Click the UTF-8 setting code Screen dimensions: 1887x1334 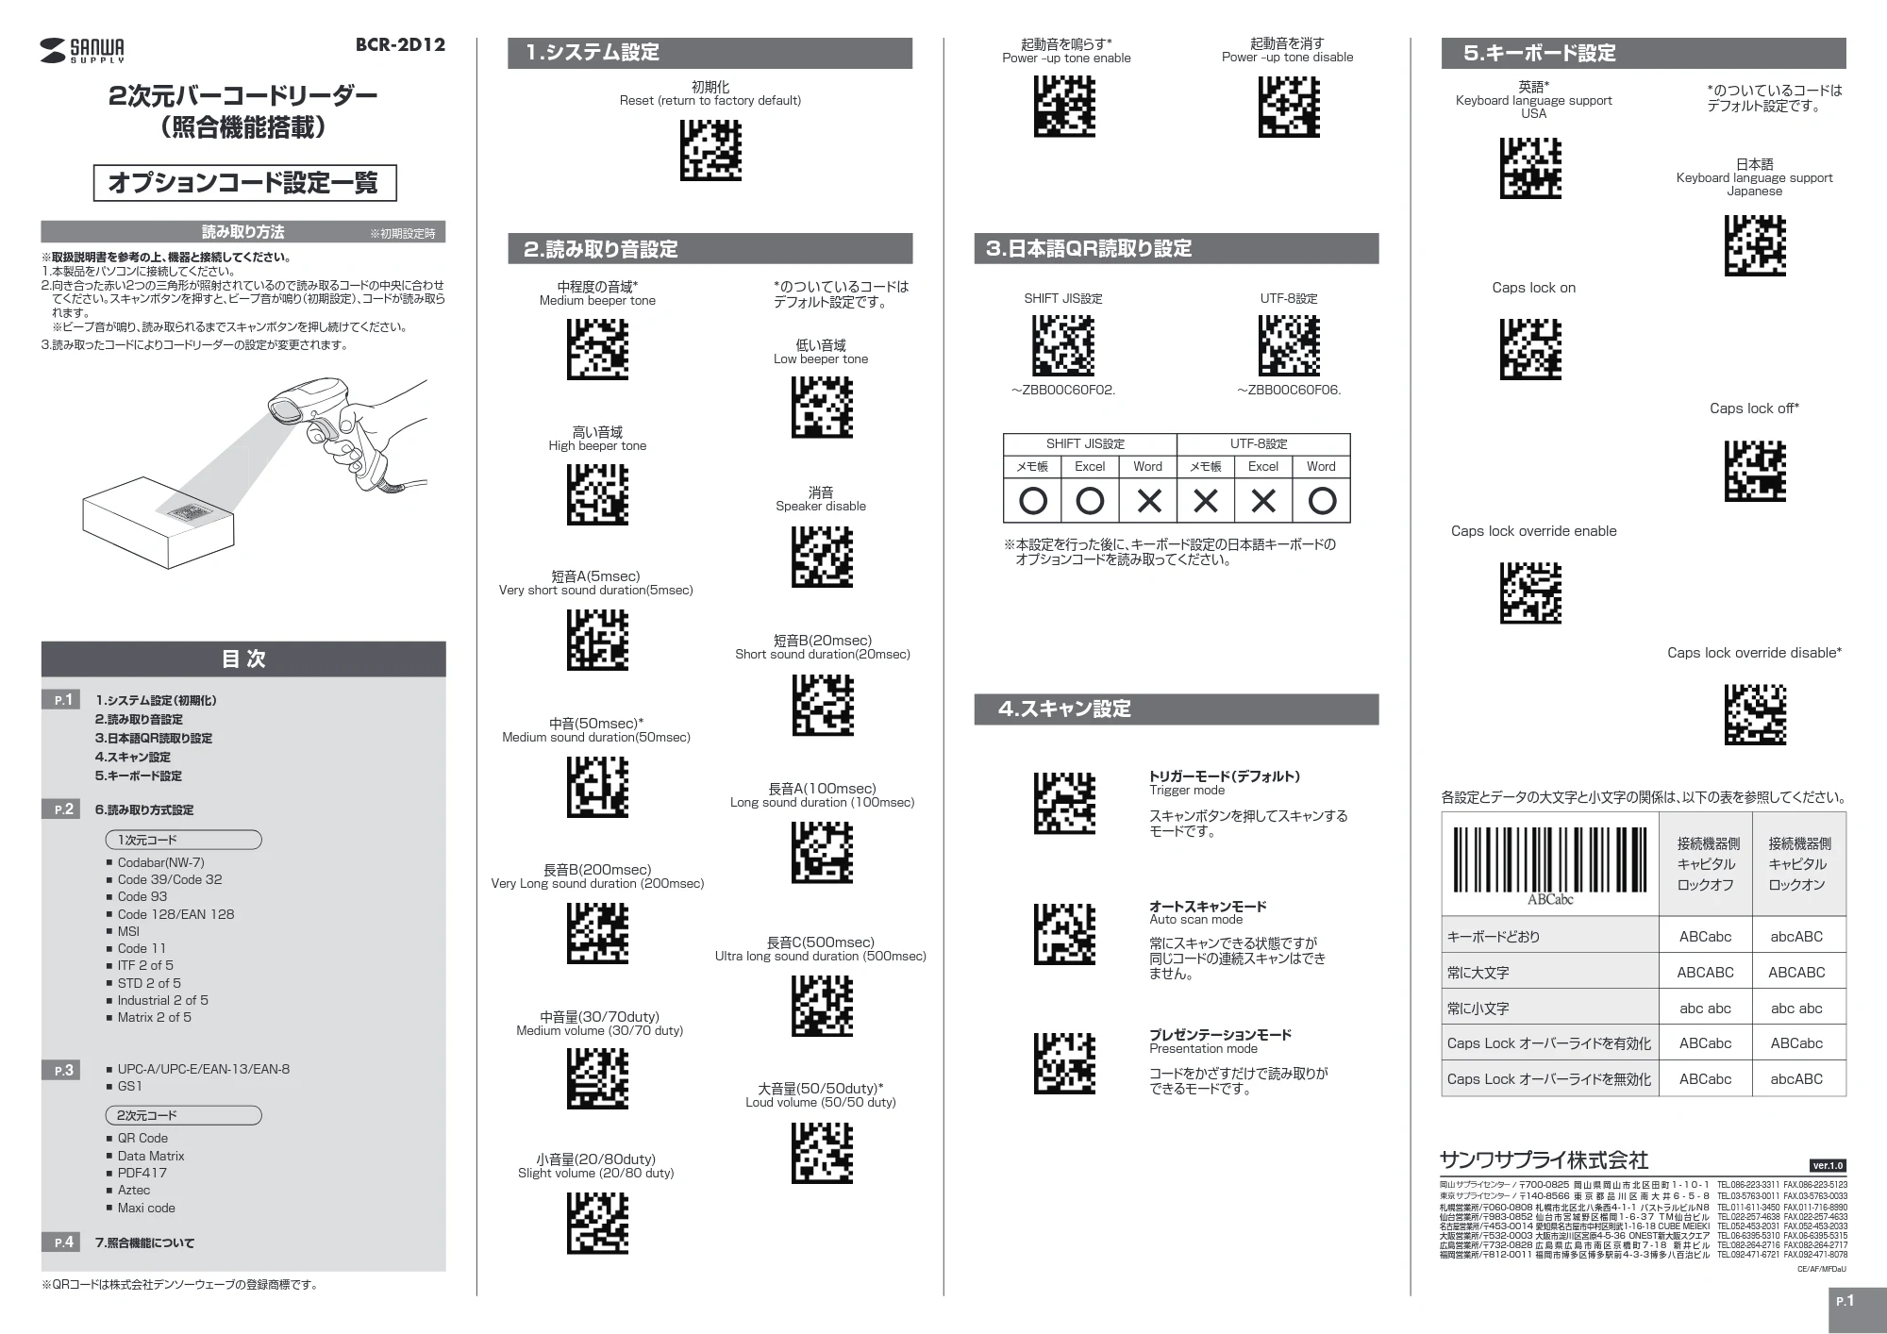click(x=1289, y=345)
